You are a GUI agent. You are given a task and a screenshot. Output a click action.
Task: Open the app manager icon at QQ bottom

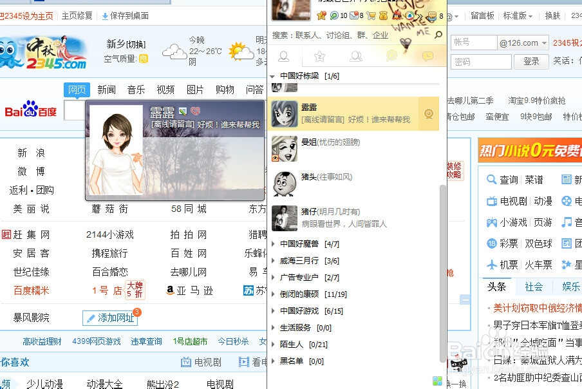point(437,381)
